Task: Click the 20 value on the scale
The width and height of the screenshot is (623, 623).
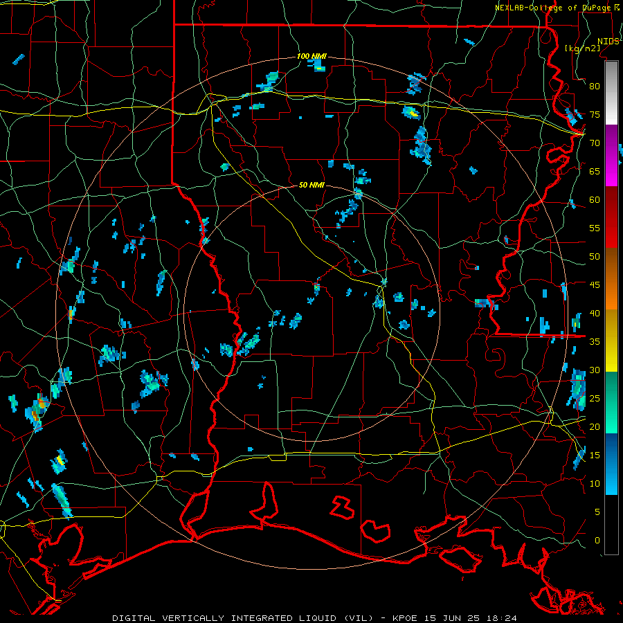Action: point(595,427)
